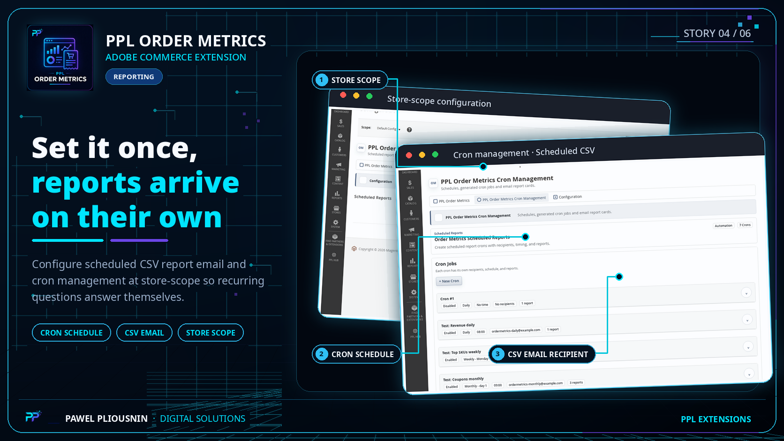Click Enabled chip on Test: Revenue daily

[450, 333]
